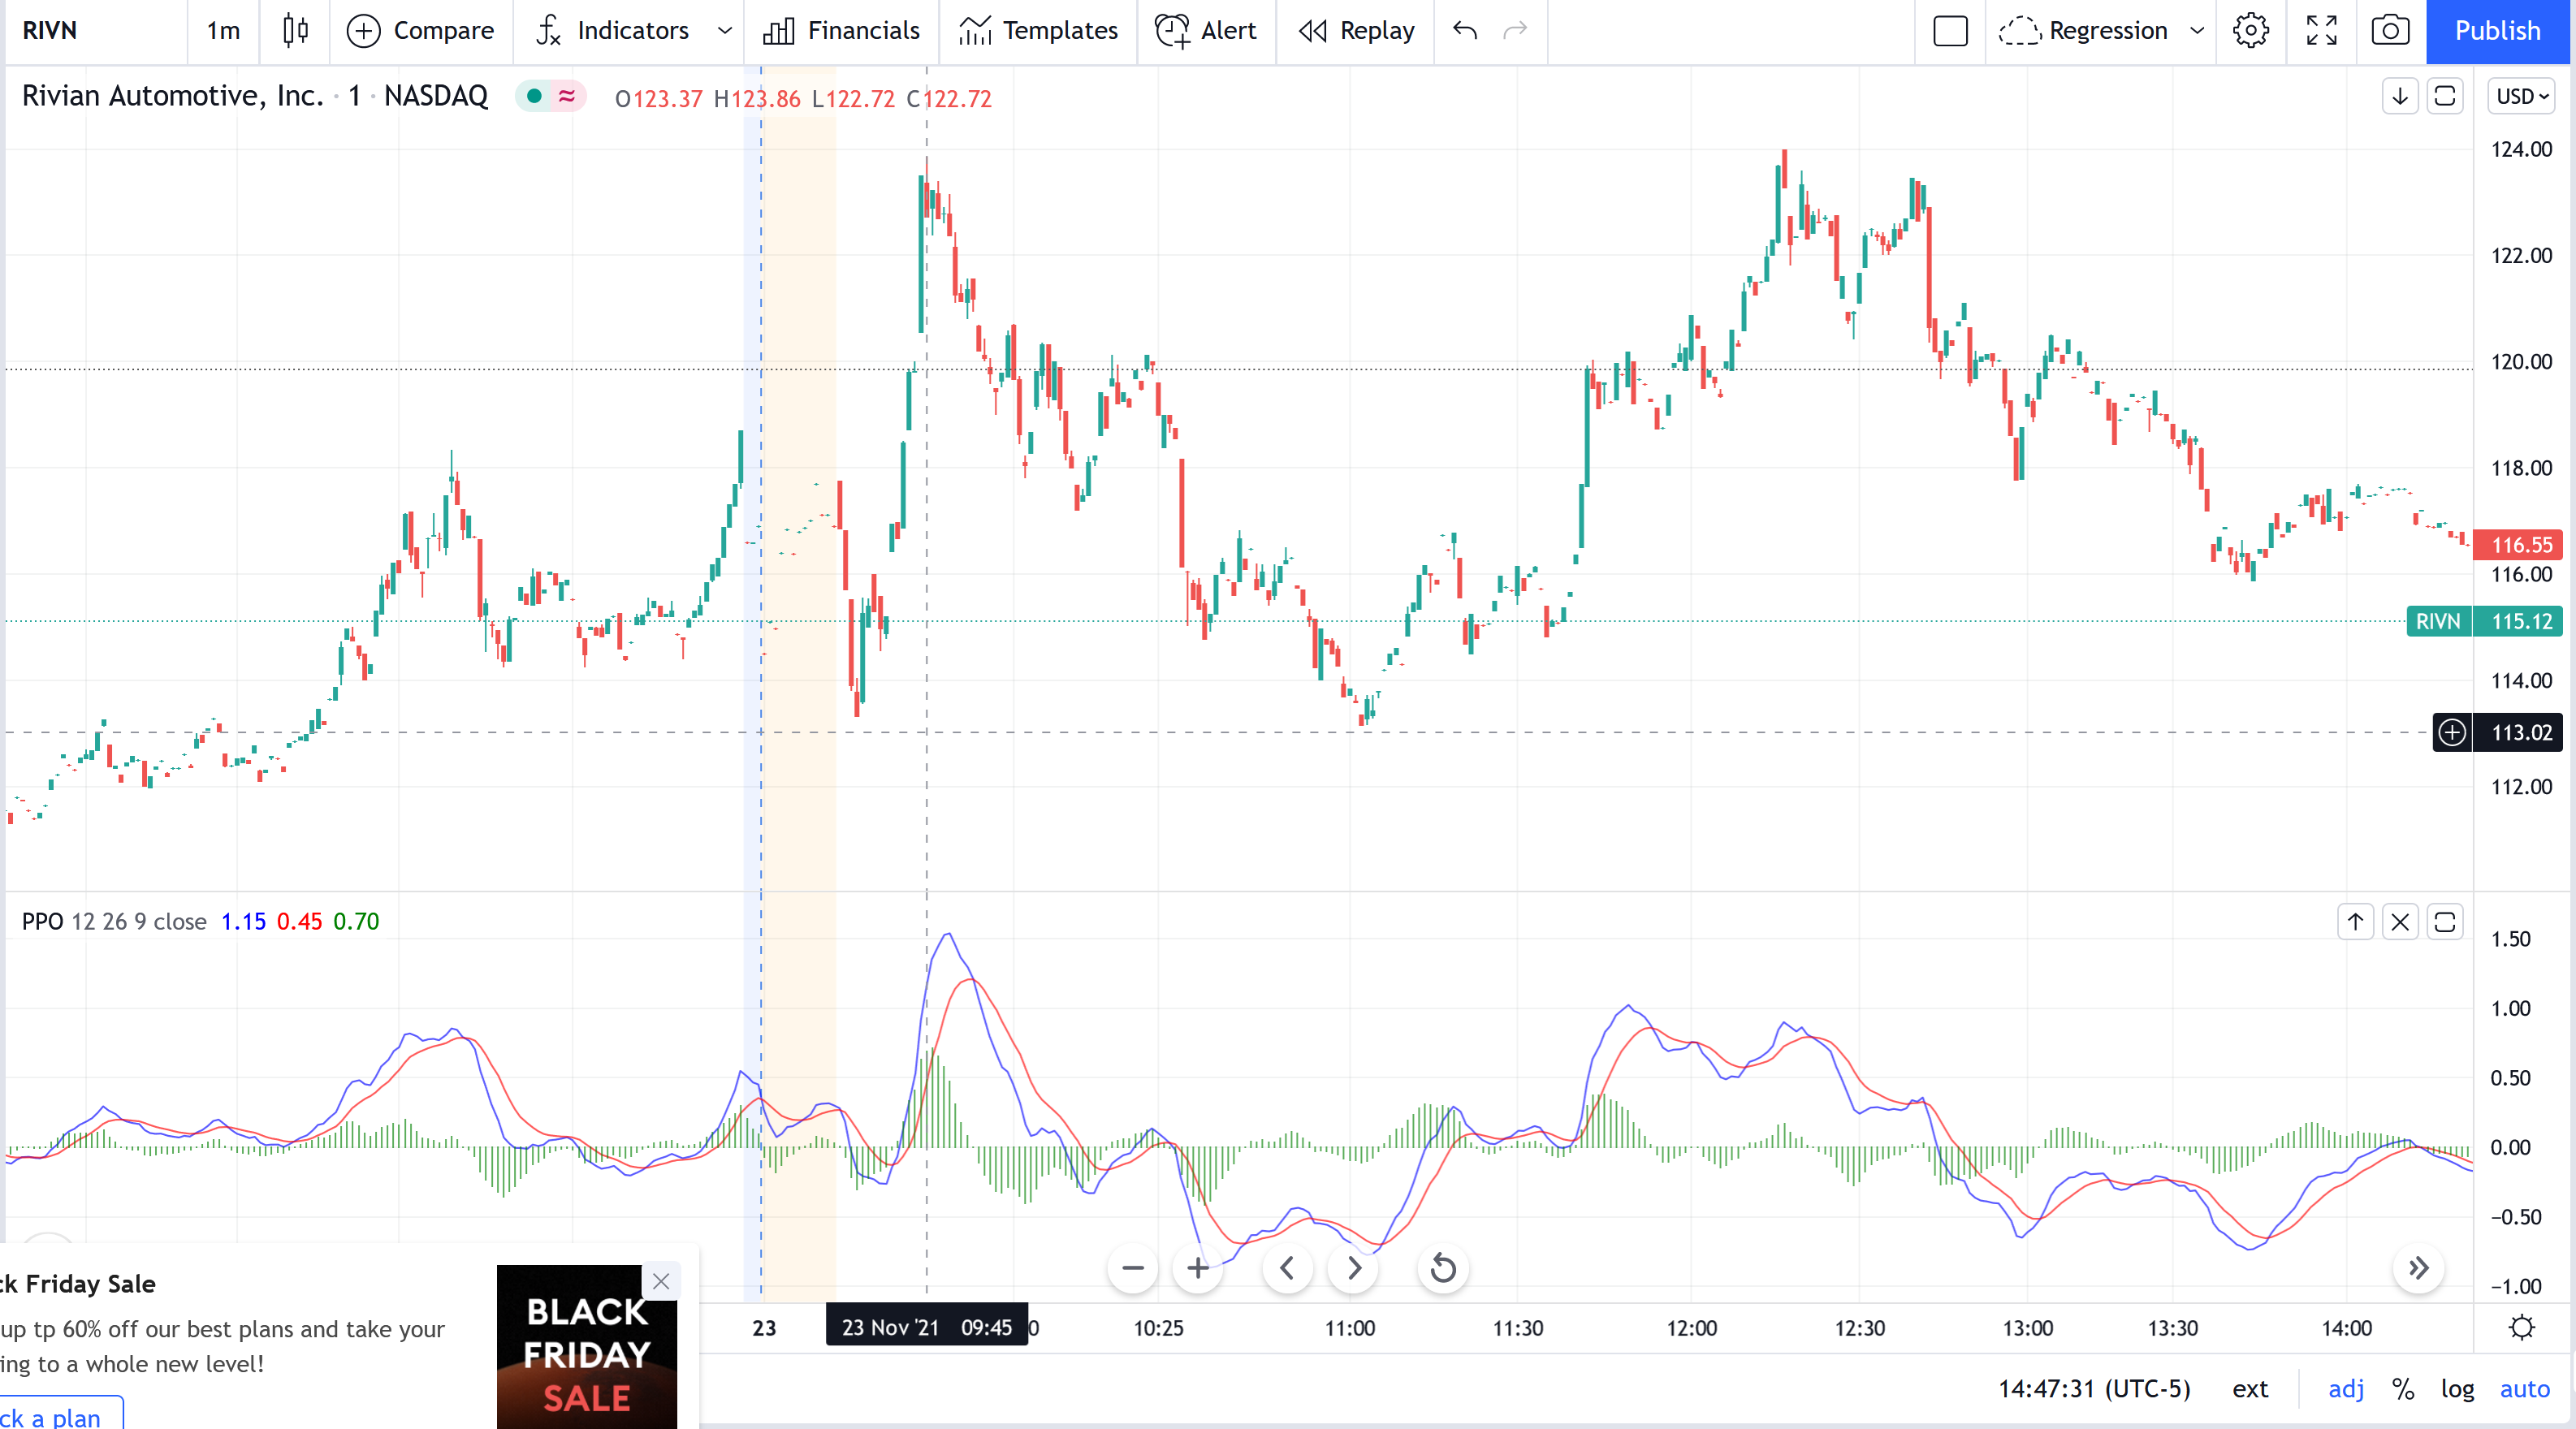The width and height of the screenshot is (2576, 1429).
Task: Click the 14:47:31 (UTC-5) timezone
Action: click(2094, 1389)
